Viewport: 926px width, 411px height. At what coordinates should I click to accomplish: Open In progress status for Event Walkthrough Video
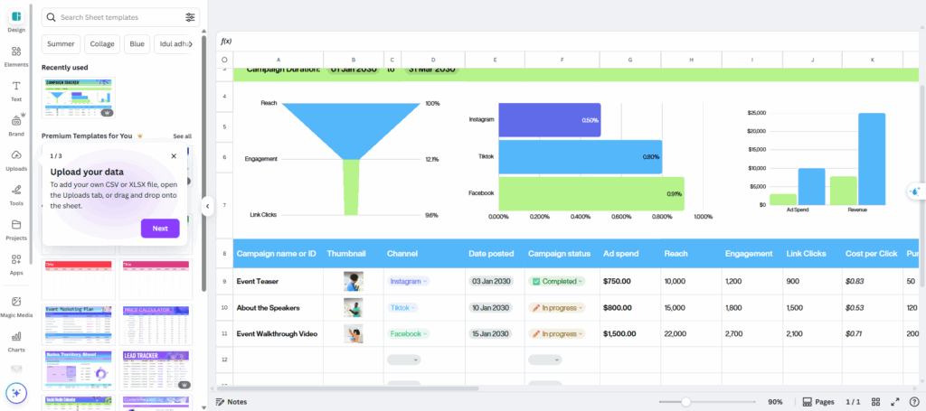click(556, 333)
